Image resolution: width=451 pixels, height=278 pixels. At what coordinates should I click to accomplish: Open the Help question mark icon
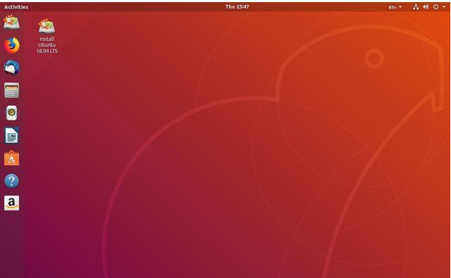[12, 181]
